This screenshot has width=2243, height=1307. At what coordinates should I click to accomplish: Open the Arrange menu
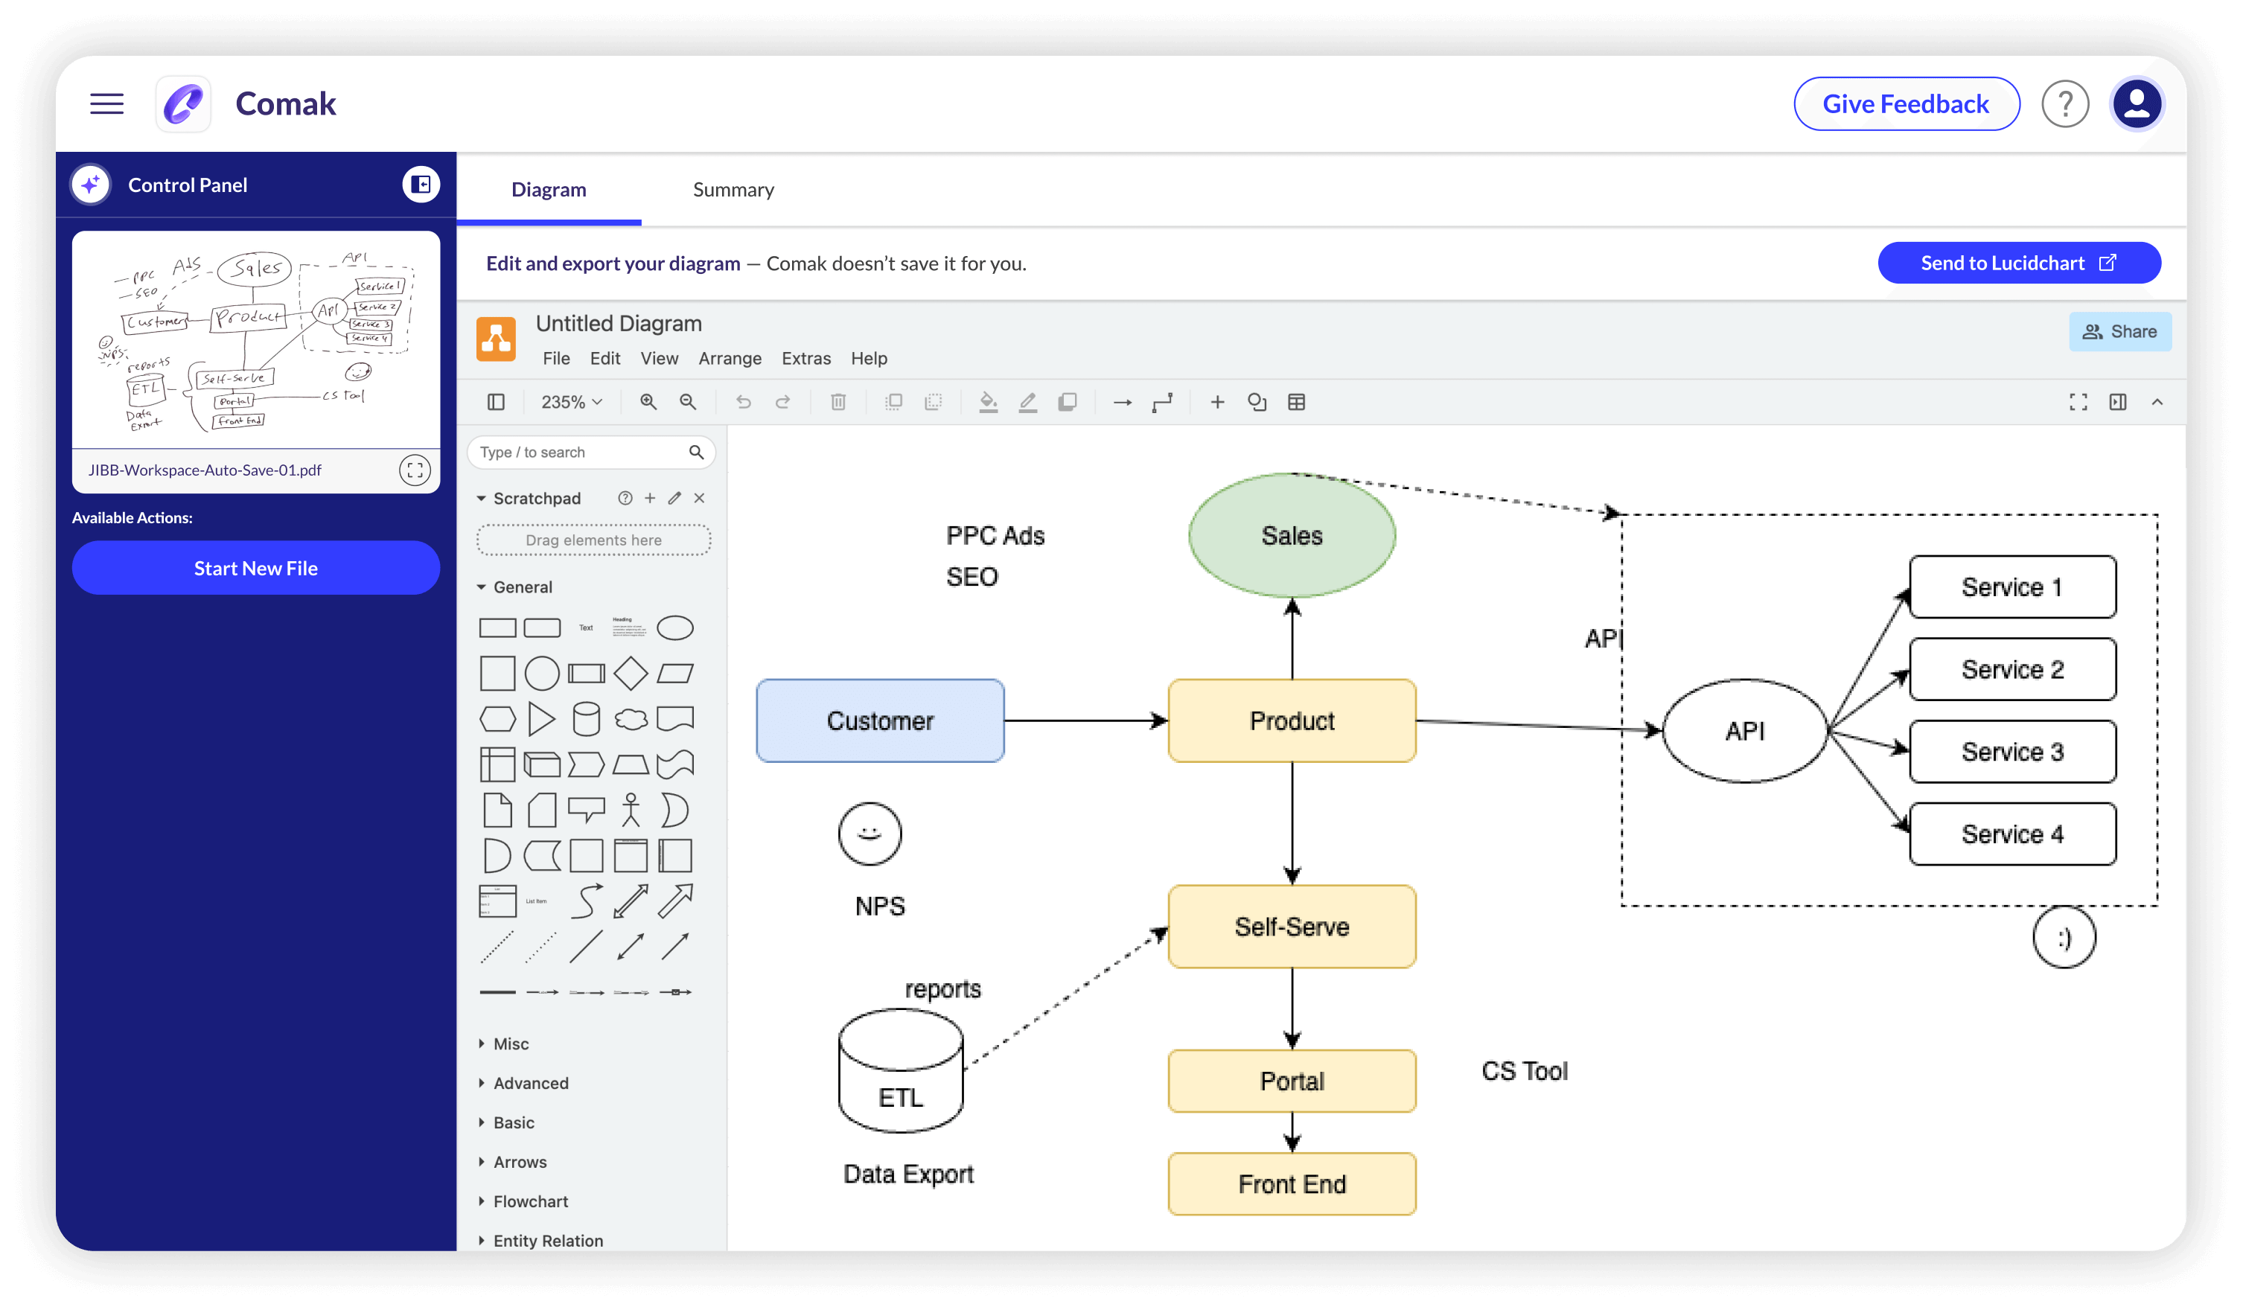729,358
